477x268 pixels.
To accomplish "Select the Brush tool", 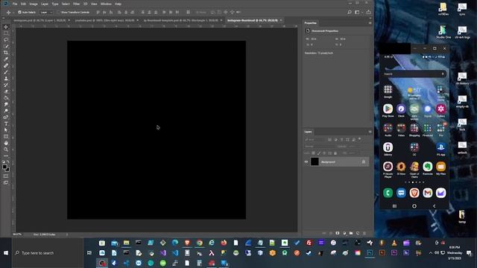I will click(x=6, y=72).
